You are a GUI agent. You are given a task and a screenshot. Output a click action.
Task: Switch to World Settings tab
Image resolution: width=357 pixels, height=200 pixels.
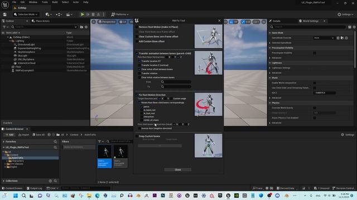[x=311, y=21]
